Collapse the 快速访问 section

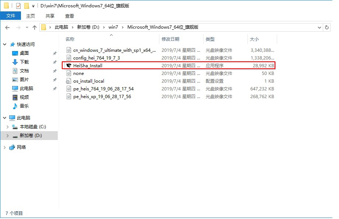(4, 44)
